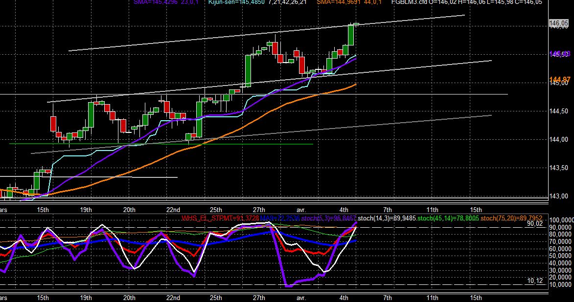Click 22nd on the indicator panel date axis
The height and width of the screenshot is (302, 574).
click(173, 298)
